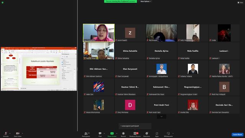Click the green encryption shield icon

(x=3, y=3)
